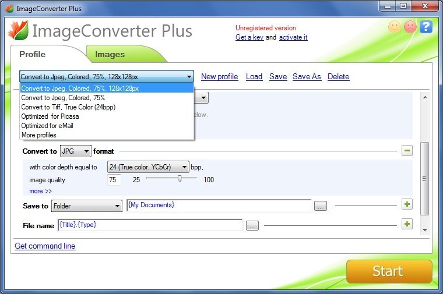The width and height of the screenshot is (443, 294).
Task: Open the profile selection dropdown
Action: point(107,76)
